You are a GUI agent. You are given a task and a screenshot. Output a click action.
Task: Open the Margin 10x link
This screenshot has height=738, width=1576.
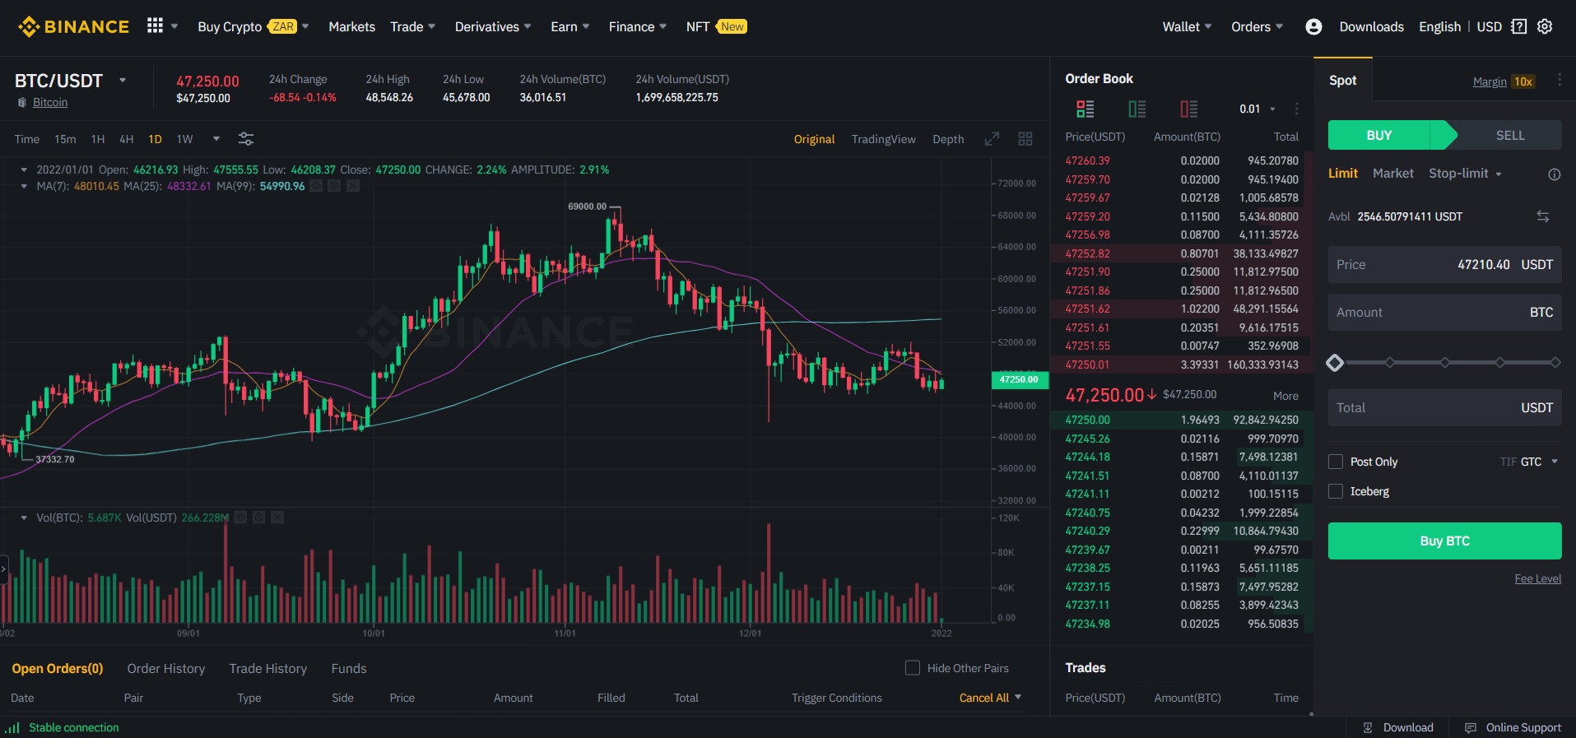coord(1504,81)
